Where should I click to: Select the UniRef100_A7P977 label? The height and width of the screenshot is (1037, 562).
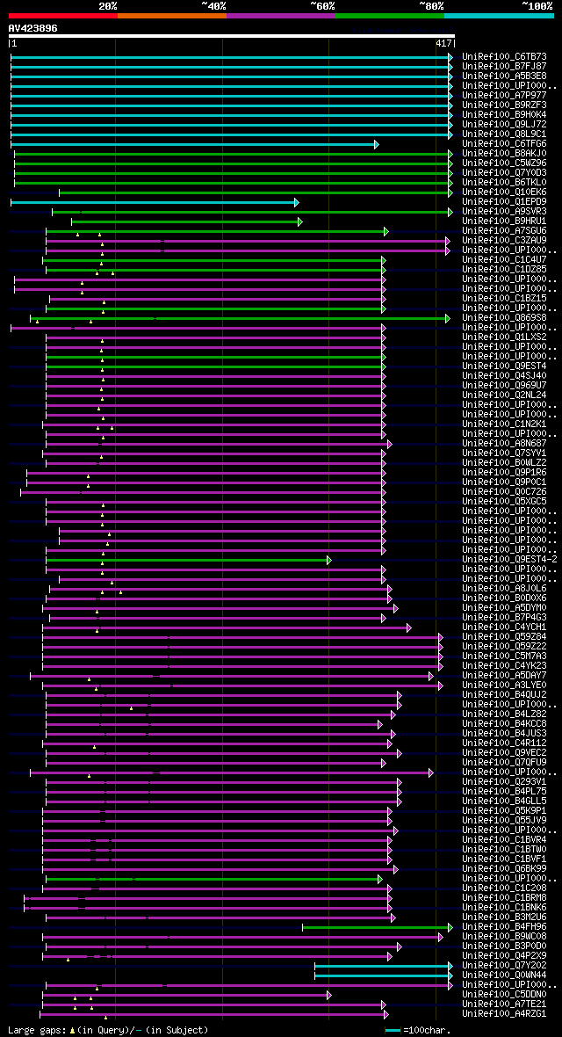click(504, 96)
